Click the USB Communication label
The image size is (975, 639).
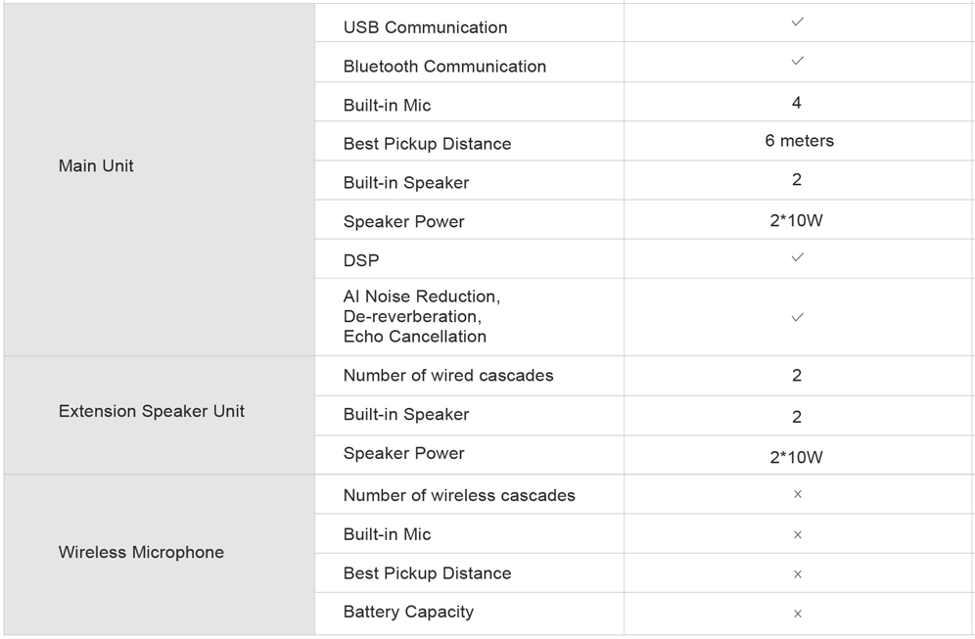click(x=425, y=27)
